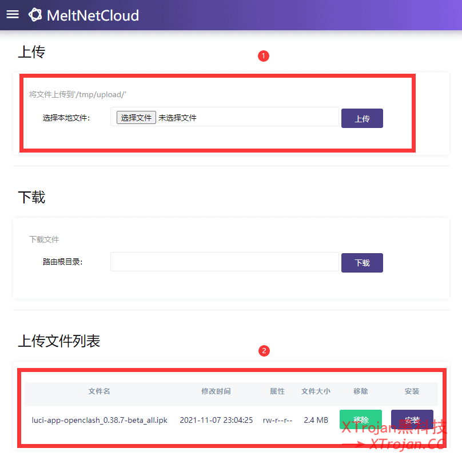This screenshot has width=462, height=456.
Task: Click the rw-r--r-- permissions cell
Action: click(x=277, y=420)
